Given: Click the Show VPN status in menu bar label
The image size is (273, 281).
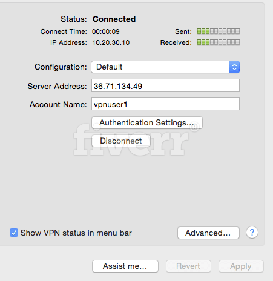Looking at the screenshot, I should click(76, 233).
